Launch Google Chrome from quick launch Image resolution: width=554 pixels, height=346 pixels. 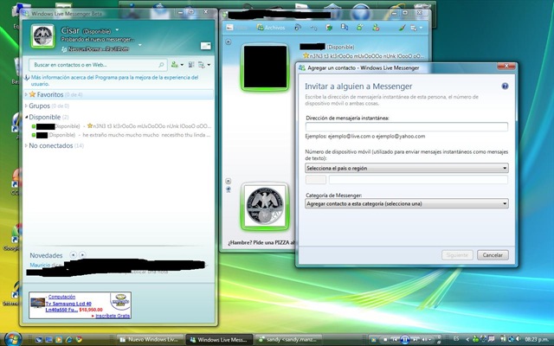point(79,340)
